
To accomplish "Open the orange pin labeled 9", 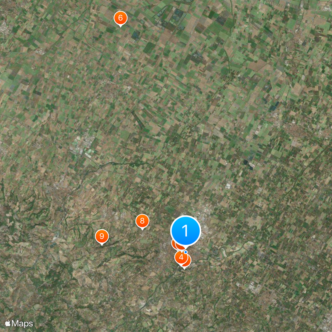I will (x=102, y=236).
